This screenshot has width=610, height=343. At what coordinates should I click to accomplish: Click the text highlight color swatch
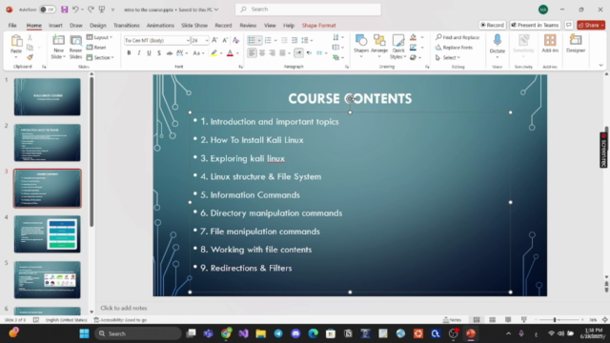tap(213, 53)
